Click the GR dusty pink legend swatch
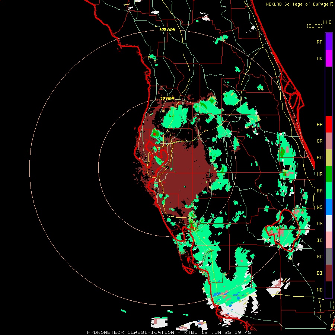This screenshot has height=335, width=335. 329,141
